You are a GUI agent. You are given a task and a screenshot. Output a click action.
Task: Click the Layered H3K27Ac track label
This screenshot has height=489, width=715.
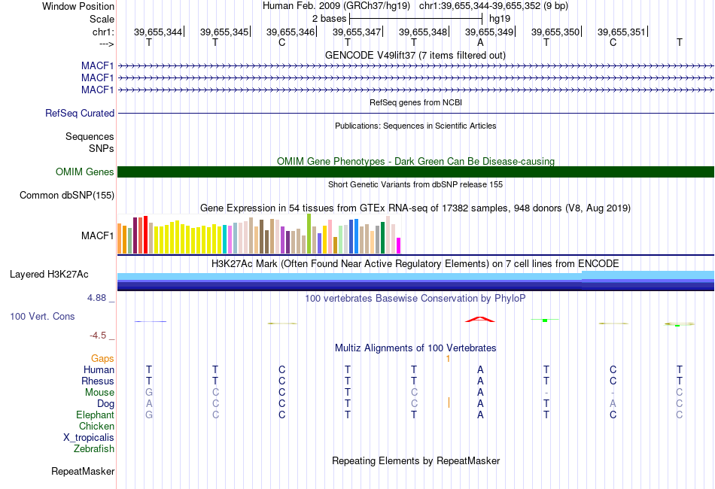point(49,275)
